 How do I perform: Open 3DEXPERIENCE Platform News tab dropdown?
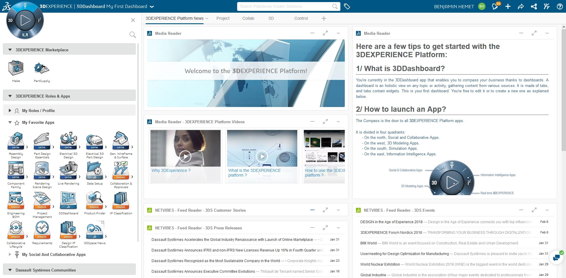(x=207, y=18)
